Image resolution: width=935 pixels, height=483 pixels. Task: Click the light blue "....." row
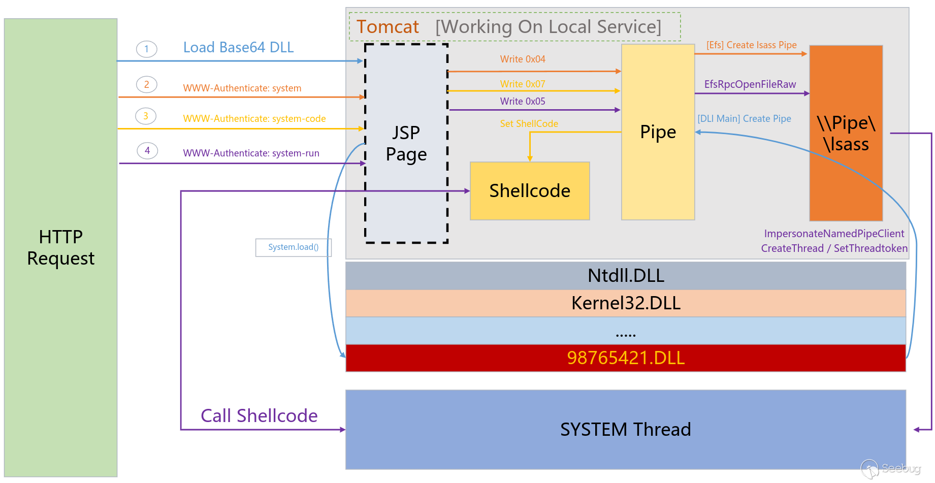pos(626,331)
